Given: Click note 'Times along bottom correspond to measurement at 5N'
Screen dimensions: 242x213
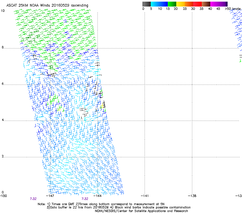Looking at the screenshot, I should [122, 204].
